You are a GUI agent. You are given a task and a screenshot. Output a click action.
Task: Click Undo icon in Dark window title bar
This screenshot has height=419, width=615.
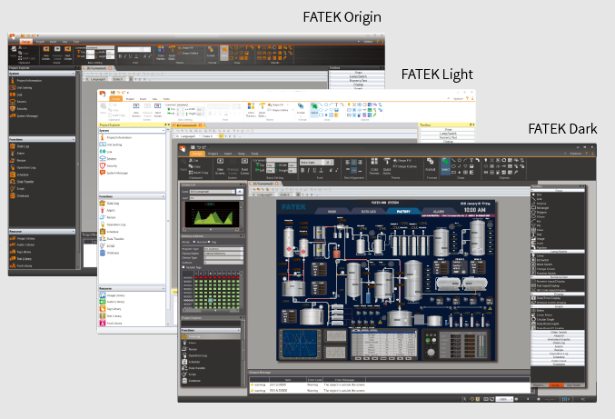(199, 147)
